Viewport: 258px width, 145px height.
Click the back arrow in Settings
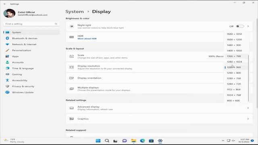[5, 4]
